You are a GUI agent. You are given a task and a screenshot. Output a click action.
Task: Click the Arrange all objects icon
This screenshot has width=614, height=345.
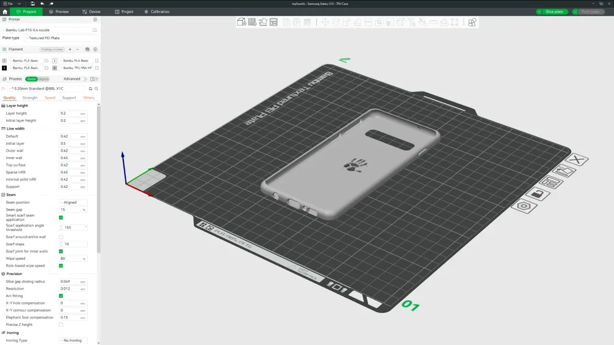click(x=273, y=22)
